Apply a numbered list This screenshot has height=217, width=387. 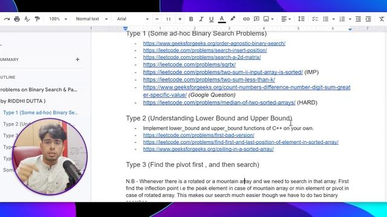click(342, 19)
